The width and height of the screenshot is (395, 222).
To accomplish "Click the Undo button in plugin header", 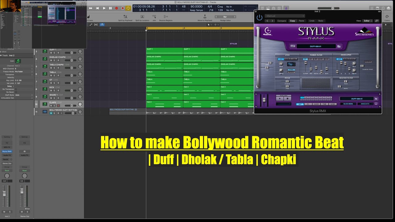I will pos(312,21).
